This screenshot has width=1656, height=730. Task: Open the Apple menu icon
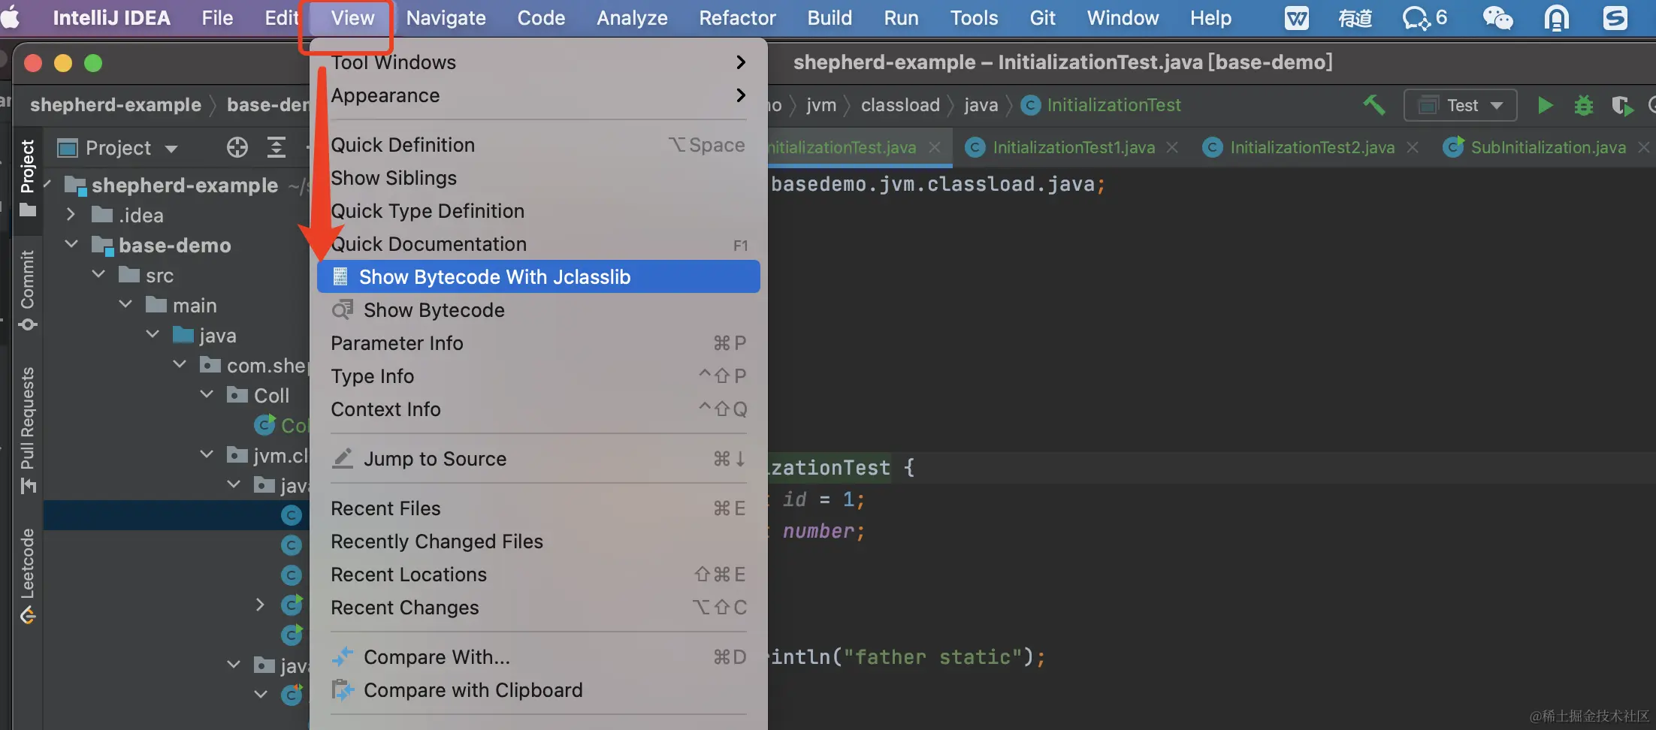coord(11,17)
